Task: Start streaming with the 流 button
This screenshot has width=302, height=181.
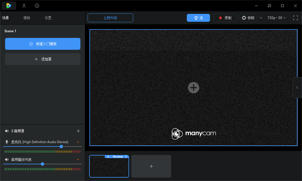Action: point(198,18)
